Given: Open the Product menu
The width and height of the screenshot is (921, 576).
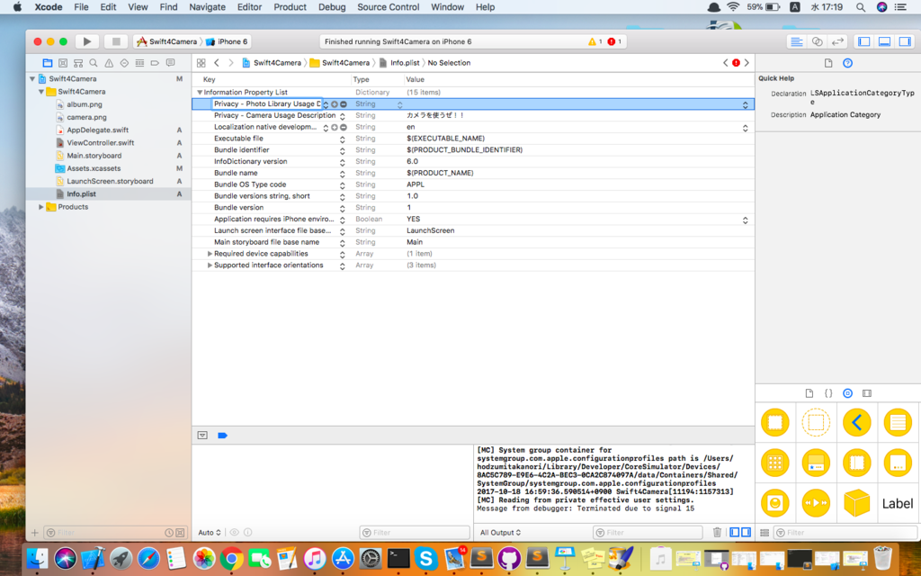Looking at the screenshot, I should tap(290, 7).
